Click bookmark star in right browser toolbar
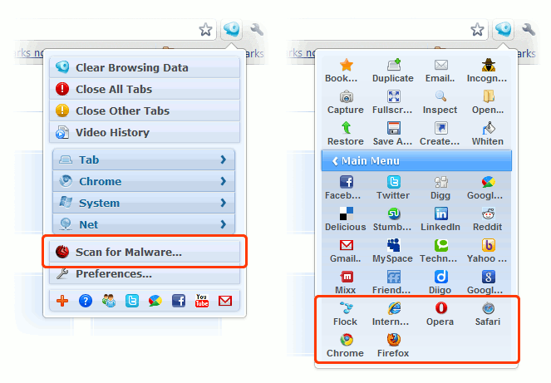 477,30
